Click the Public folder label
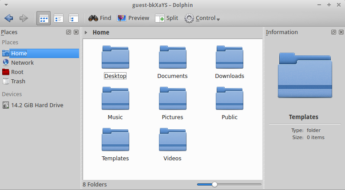The width and height of the screenshot is (345, 190). (x=230, y=117)
